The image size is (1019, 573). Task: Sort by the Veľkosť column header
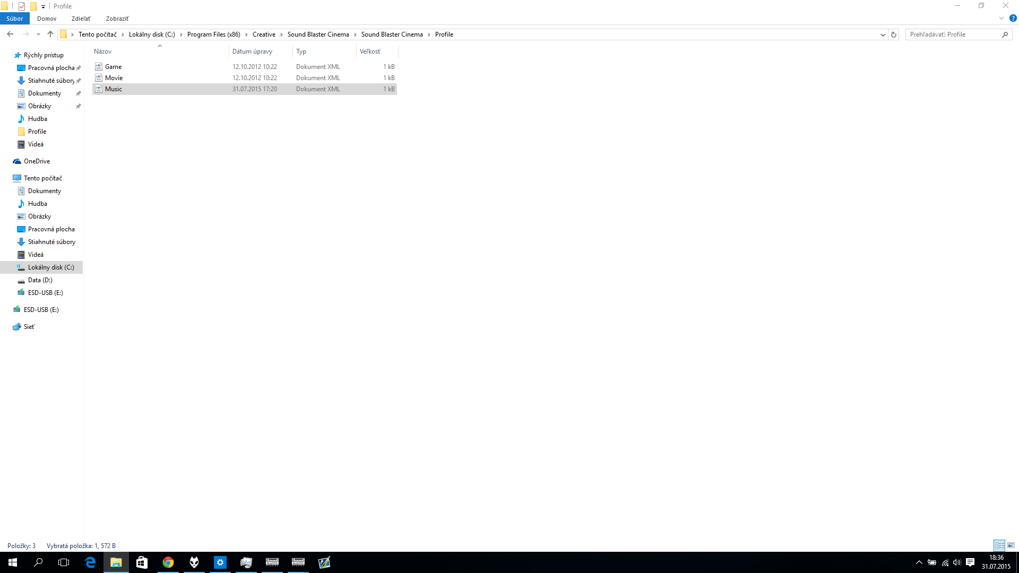coord(377,51)
